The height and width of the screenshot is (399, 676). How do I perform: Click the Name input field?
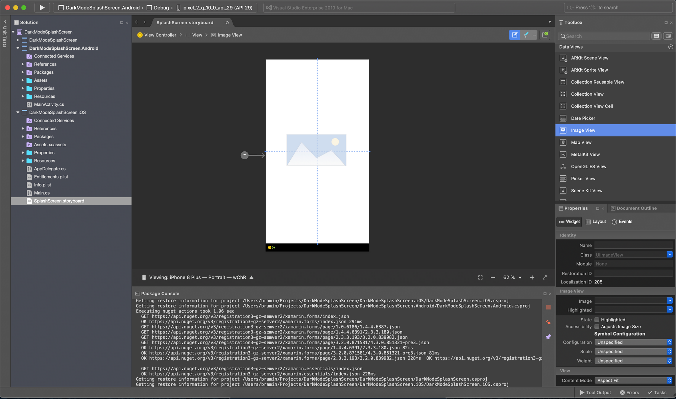point(633,245)
